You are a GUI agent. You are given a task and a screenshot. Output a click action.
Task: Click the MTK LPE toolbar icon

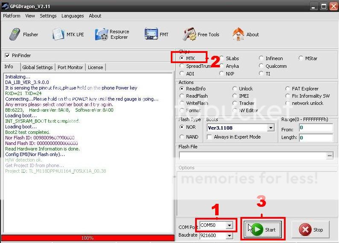pos(68,35)
